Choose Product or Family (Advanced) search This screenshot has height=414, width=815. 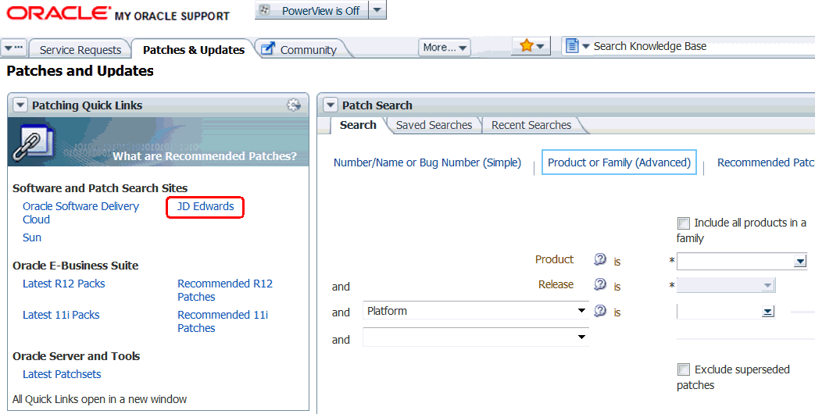click(x=619, y=162)
